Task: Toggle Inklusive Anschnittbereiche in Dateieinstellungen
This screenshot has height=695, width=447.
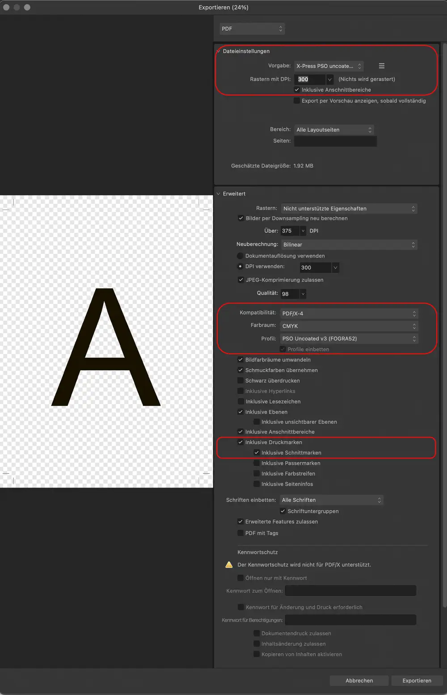Action: tap(297, 90)
